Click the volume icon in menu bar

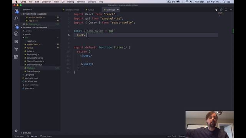click(x=191, y=2)
